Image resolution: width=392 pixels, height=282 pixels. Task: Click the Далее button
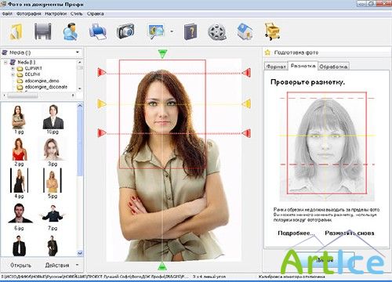pyautogui.click(x=325, y=260)
